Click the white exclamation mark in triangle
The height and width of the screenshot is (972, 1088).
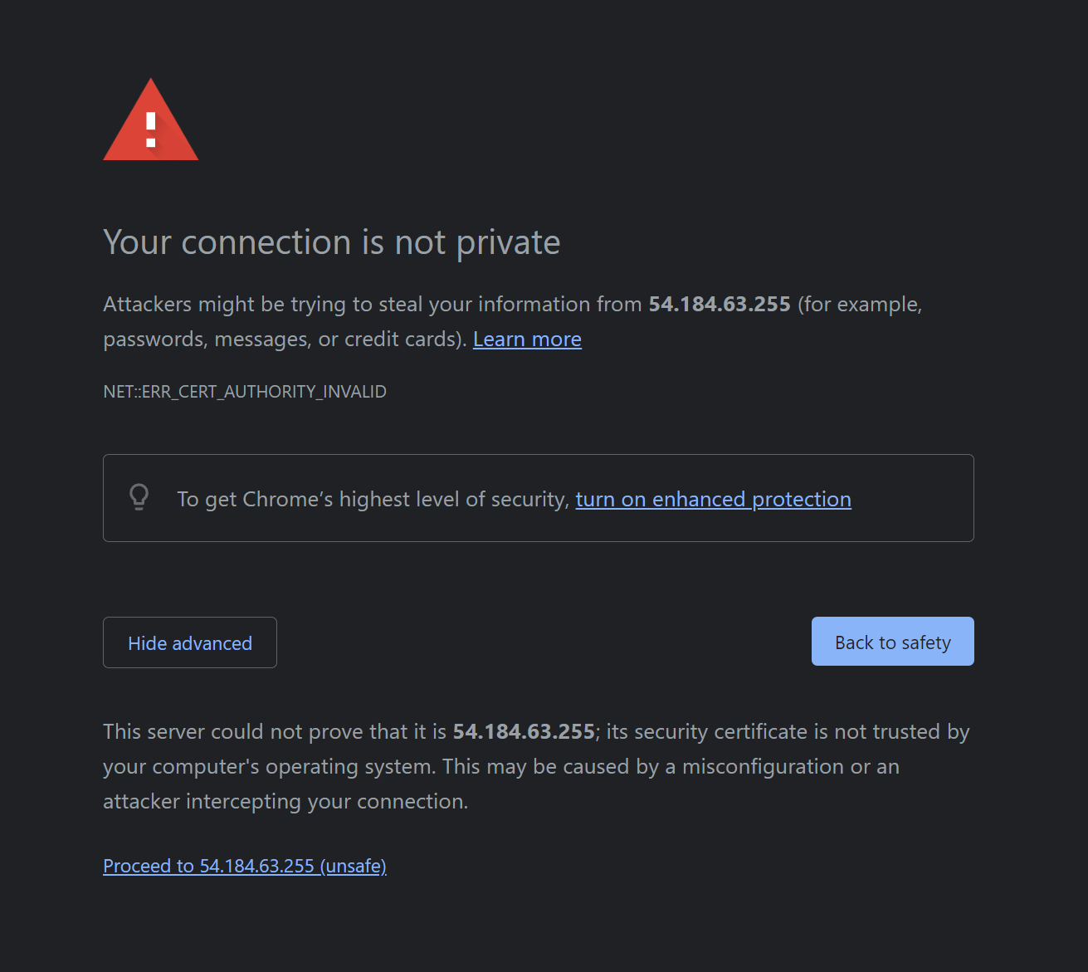point(151,130)
